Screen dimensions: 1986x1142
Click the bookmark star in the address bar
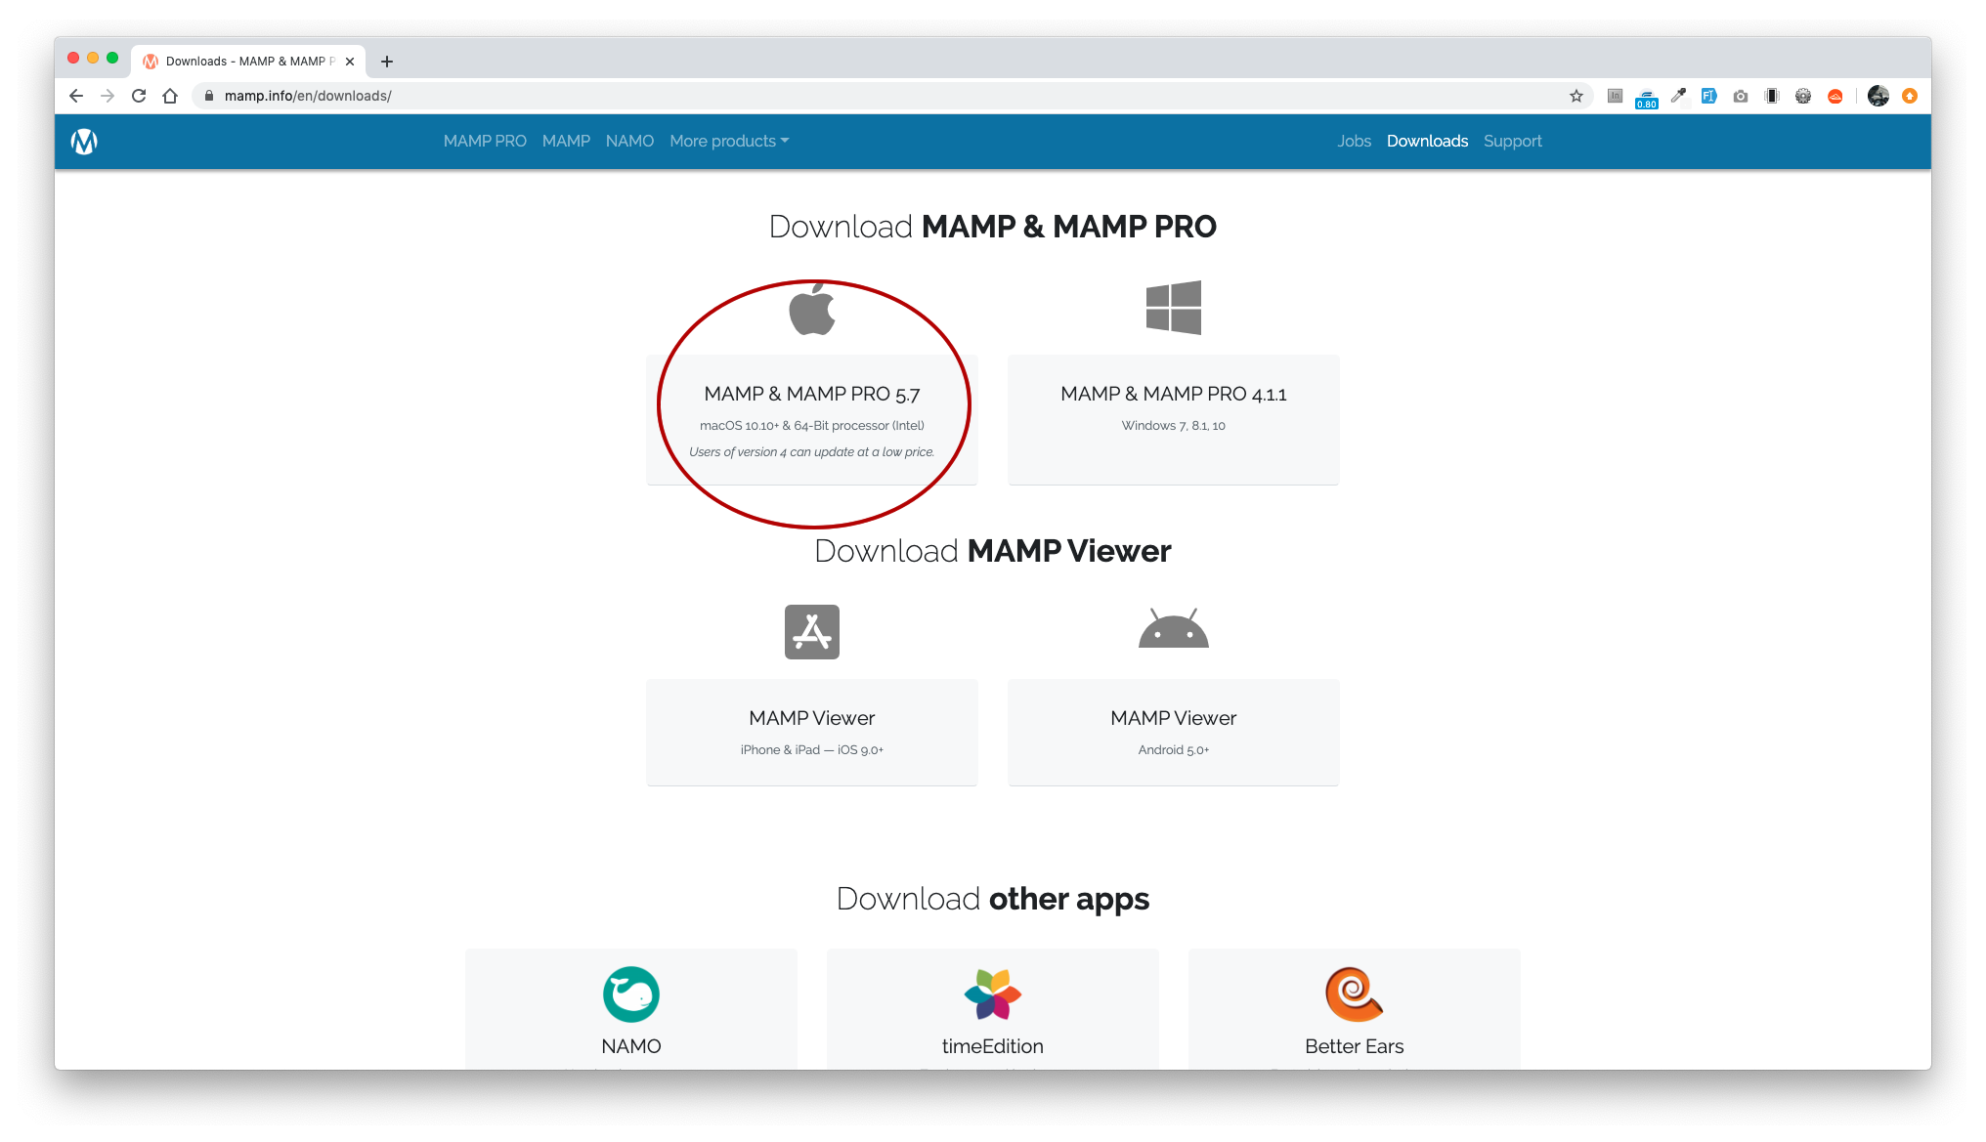click(x=1576, y=94)
